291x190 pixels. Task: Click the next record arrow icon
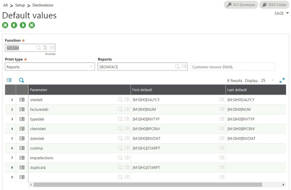tap(23, 25)
